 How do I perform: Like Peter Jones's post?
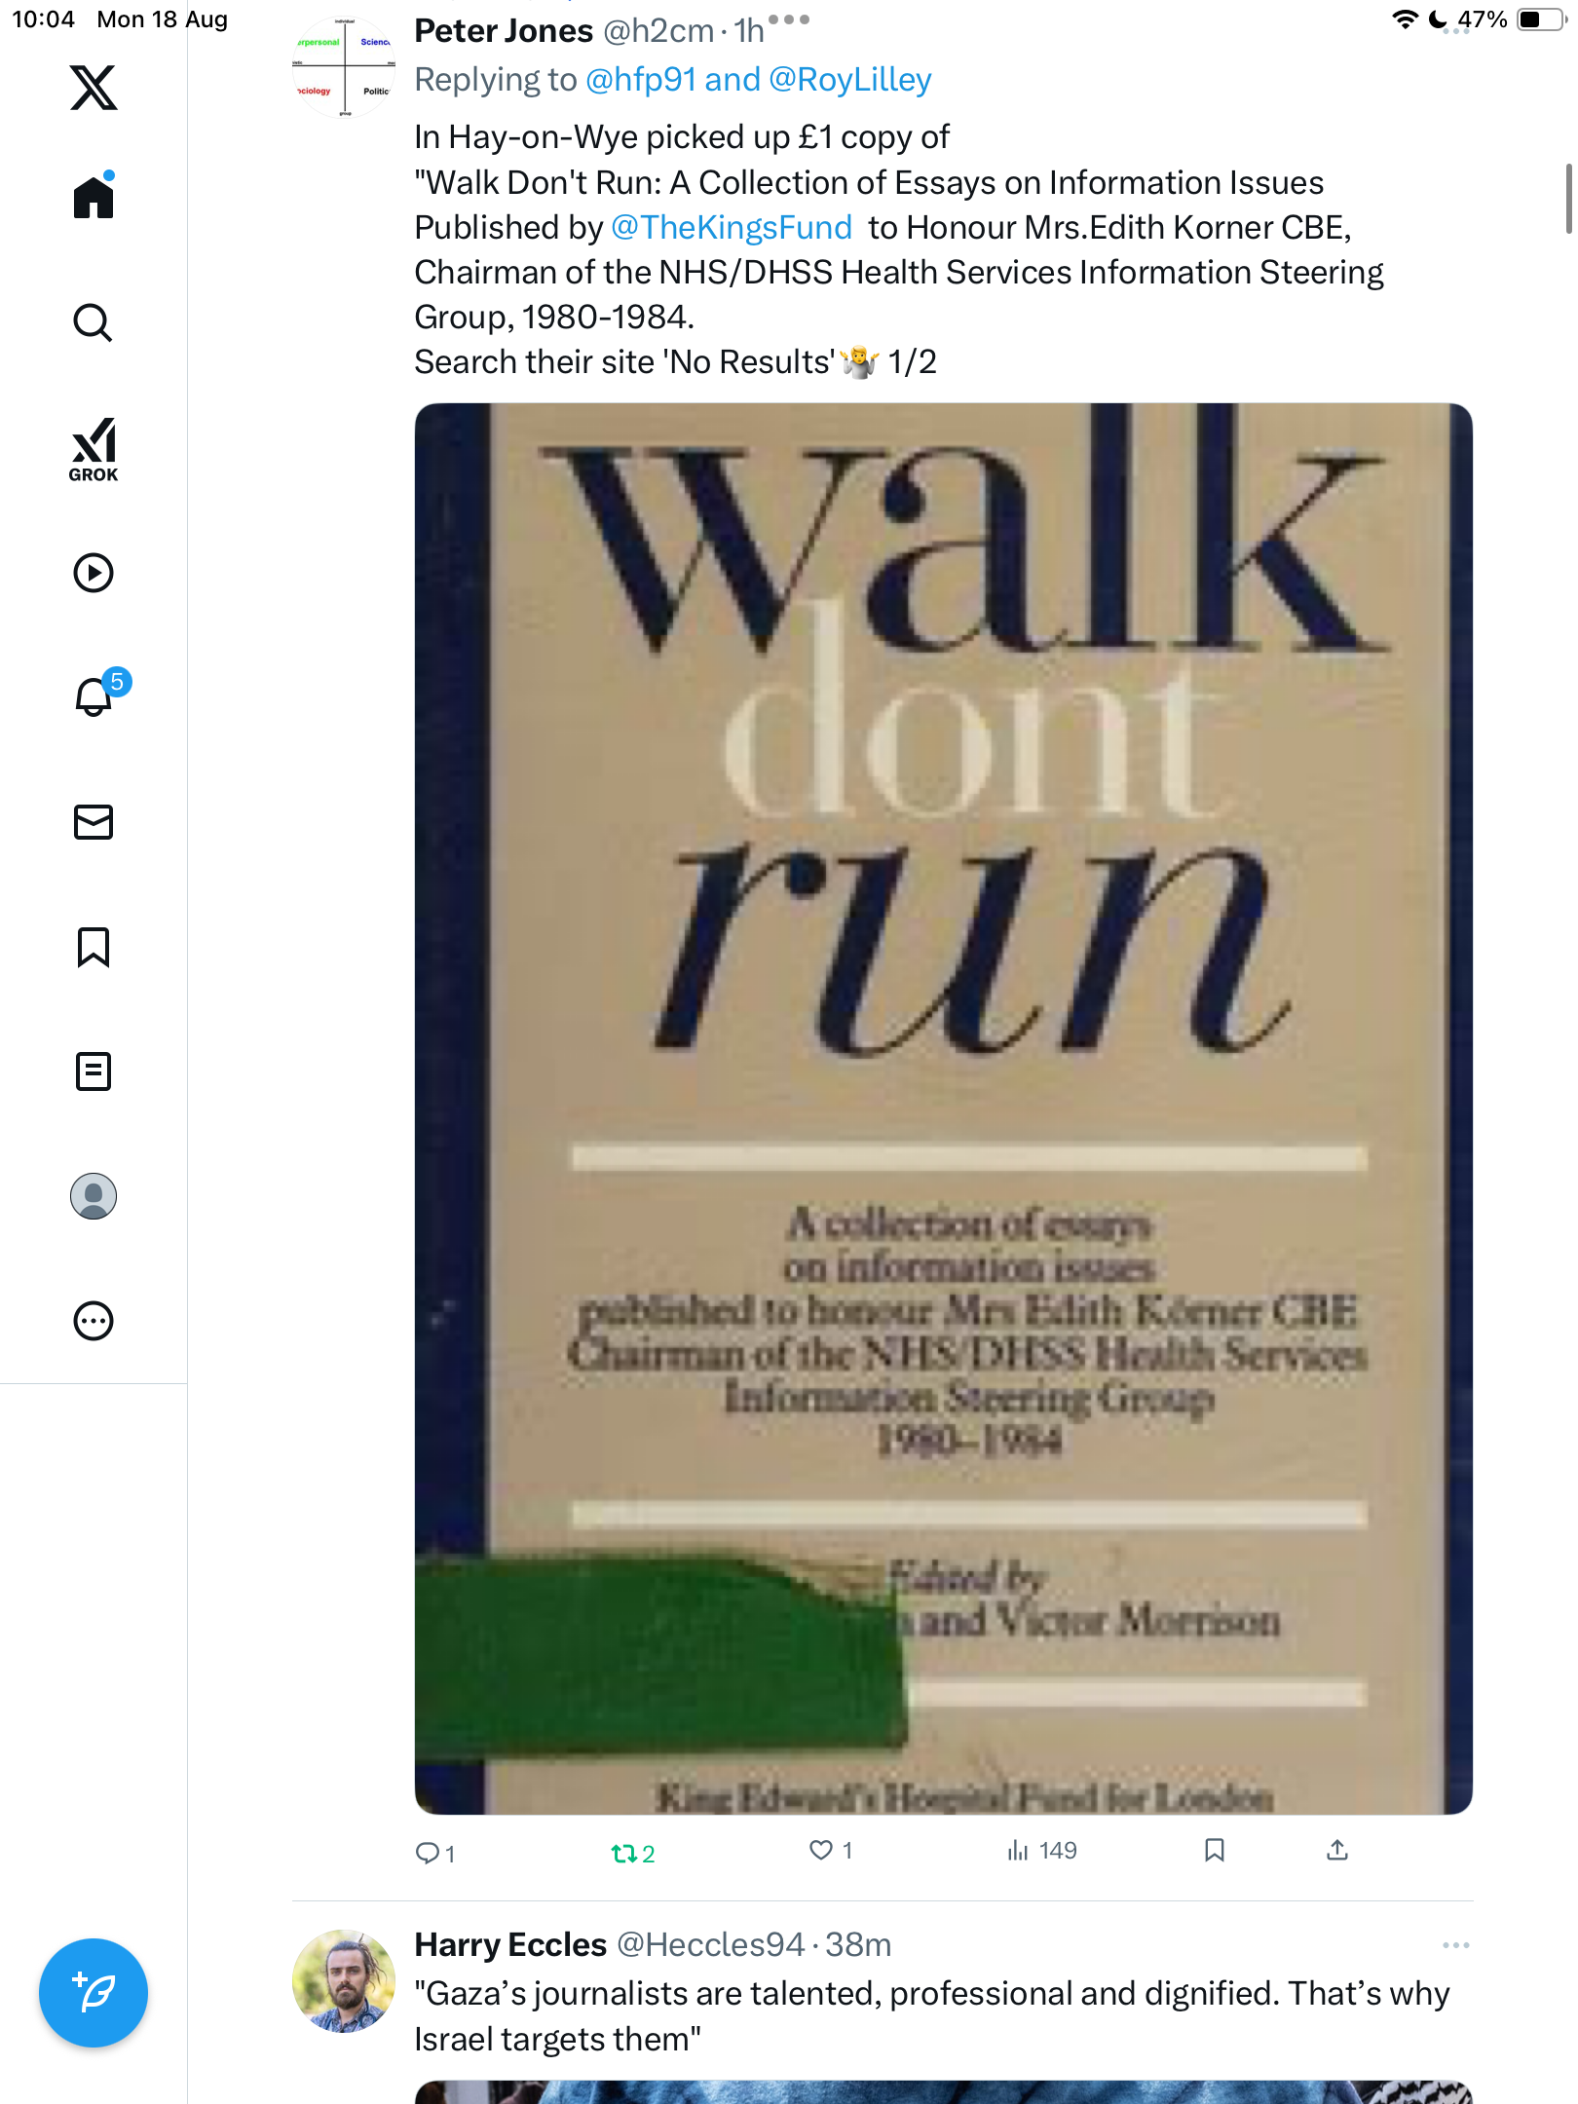(831, 1850)
